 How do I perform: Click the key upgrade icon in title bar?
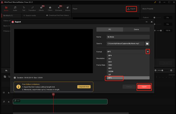pos(155,2)
